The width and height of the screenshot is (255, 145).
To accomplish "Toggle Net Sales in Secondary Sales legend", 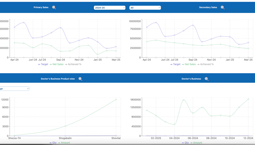I will tap(189, 65).
